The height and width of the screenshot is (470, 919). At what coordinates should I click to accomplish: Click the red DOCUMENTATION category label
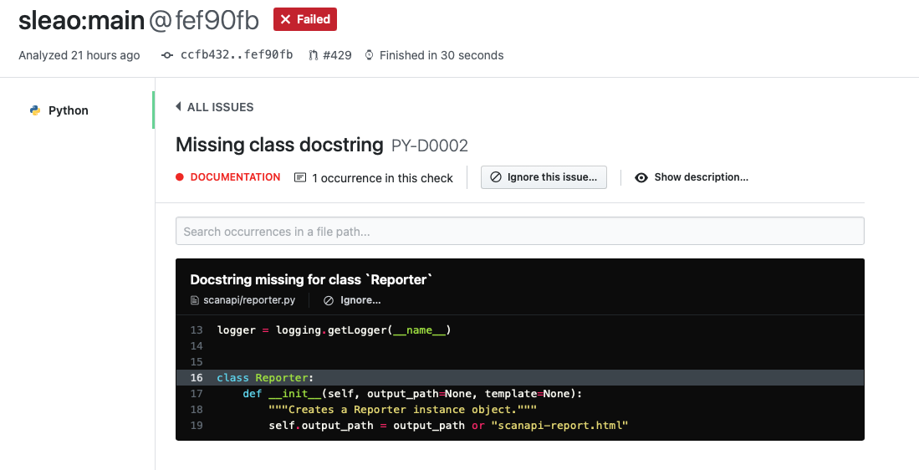point(235,177)
